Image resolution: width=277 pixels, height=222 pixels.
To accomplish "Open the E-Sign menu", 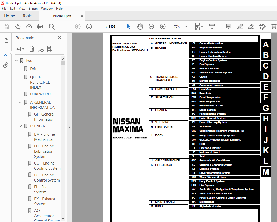I will coord(33,9).
